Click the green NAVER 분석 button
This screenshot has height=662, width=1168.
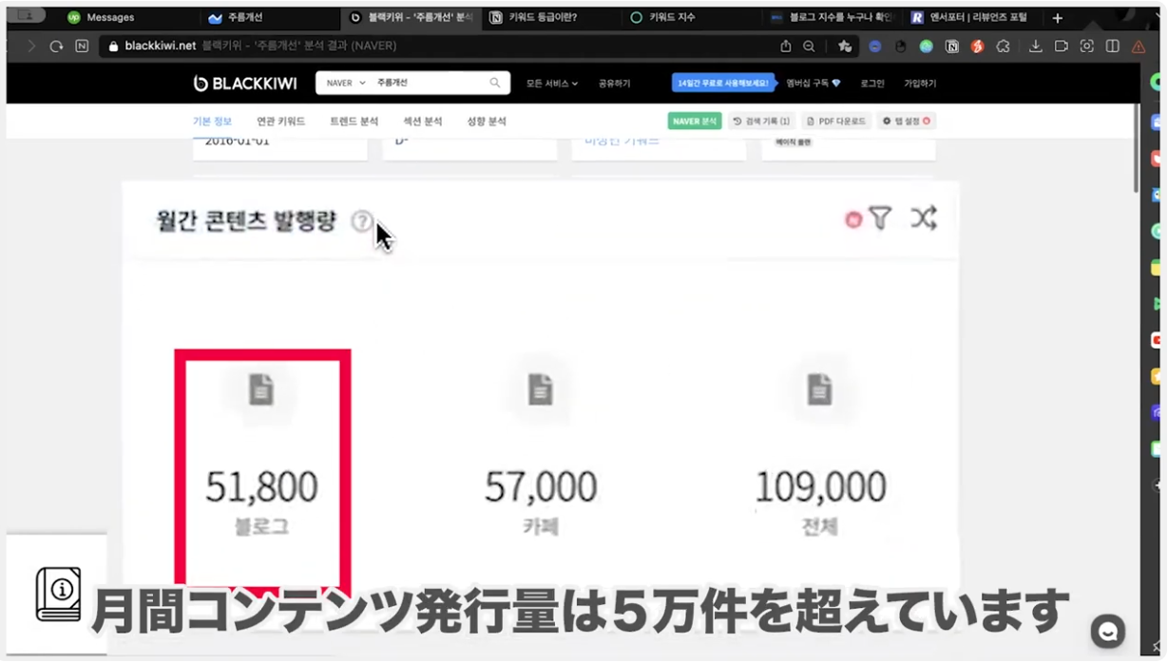pyautogui.click(x=695, y=122)
